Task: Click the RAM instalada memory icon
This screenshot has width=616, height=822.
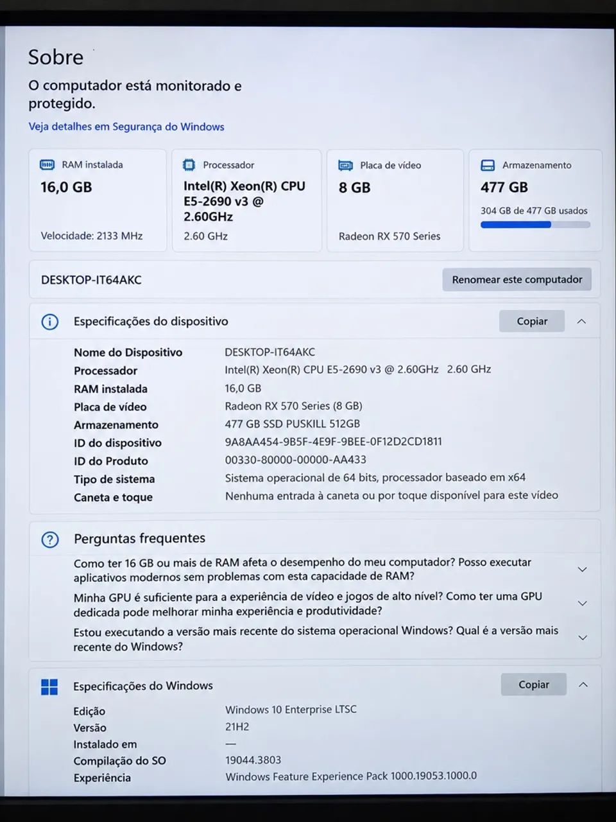Action: pyautogui.click(x=47, y=165)
